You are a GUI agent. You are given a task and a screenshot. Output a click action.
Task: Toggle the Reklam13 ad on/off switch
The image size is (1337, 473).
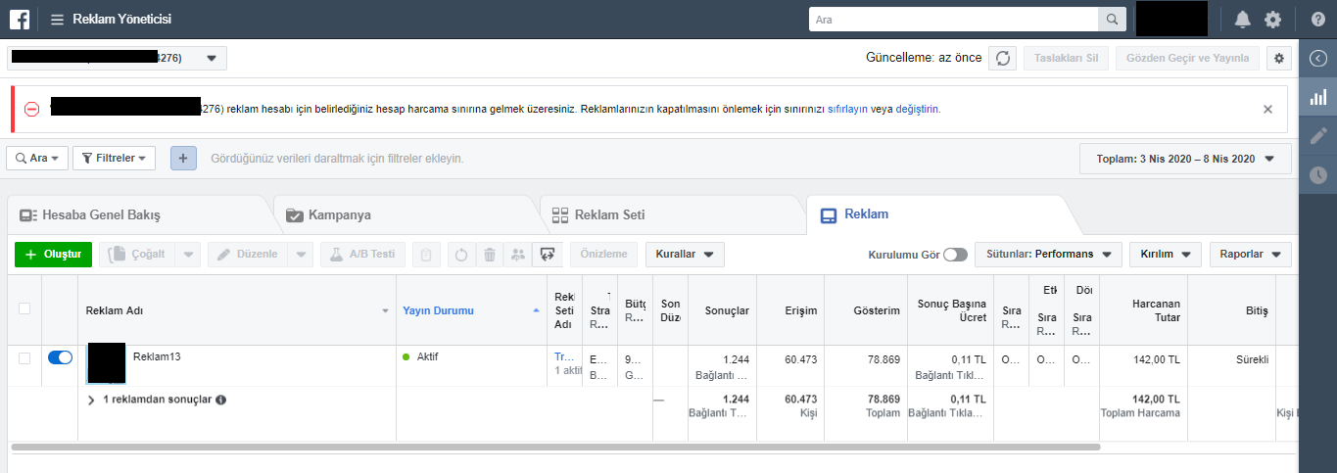tap(60, 358)
